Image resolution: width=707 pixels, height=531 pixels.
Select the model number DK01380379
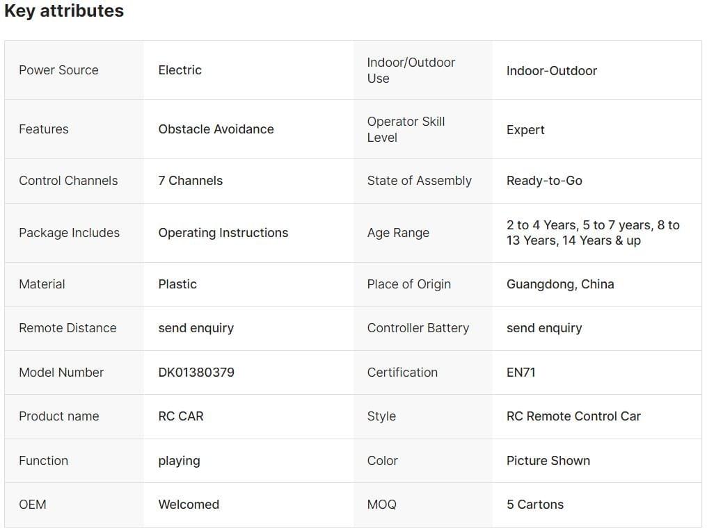click(x=196, y=373)
